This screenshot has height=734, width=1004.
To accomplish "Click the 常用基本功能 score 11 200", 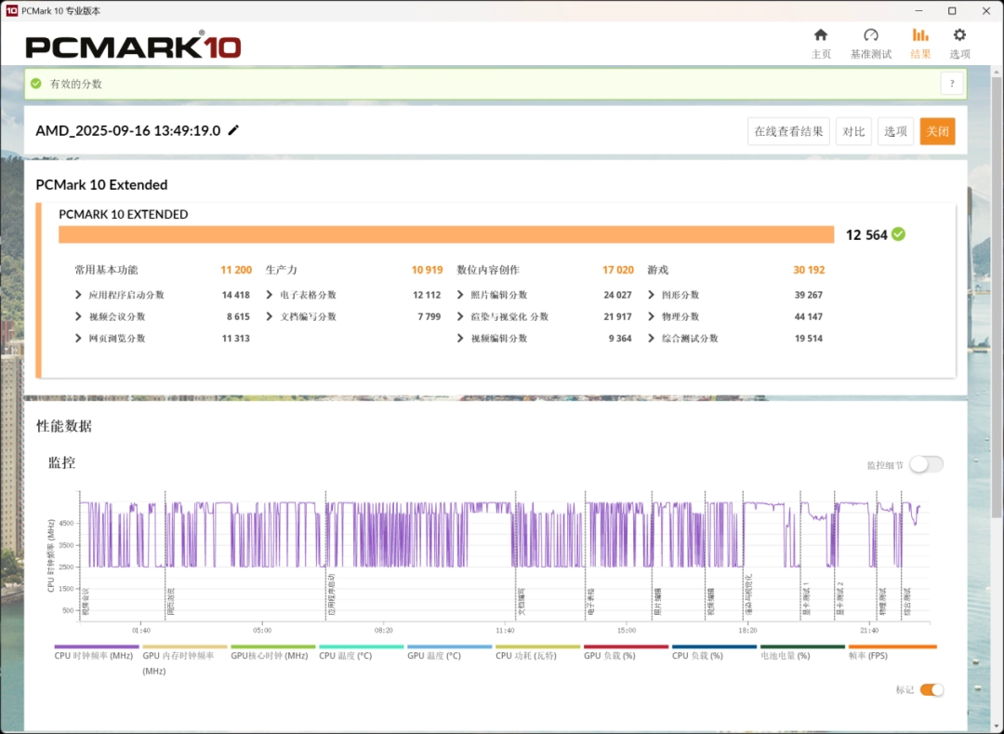I will [235, 270].
